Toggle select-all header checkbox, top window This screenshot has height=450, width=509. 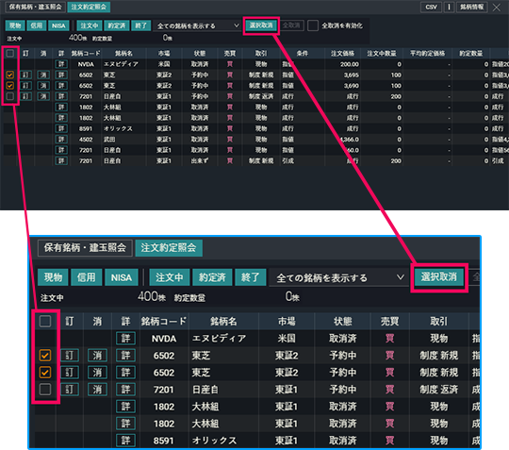click(x=10, y=53)
